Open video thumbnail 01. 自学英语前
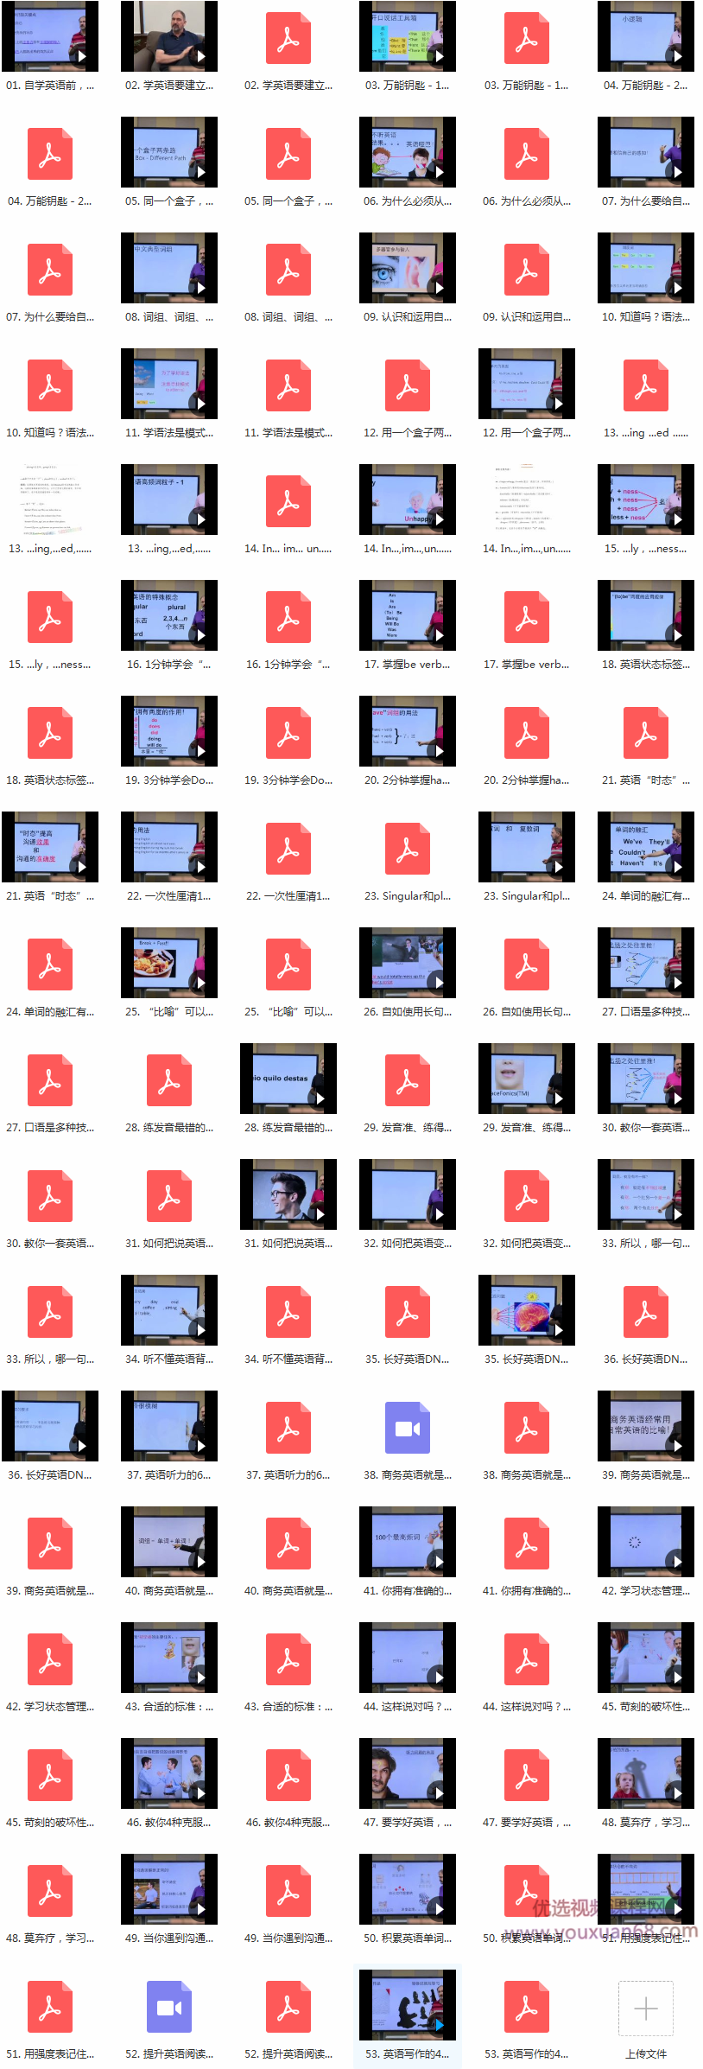 [x=49, y=38]
